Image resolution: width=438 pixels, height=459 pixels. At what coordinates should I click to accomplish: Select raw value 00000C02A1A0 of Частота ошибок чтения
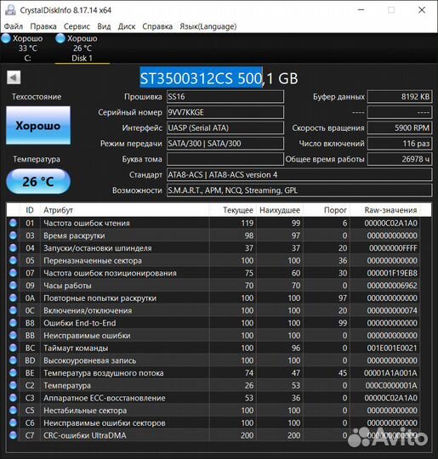[x=390, y=224]
